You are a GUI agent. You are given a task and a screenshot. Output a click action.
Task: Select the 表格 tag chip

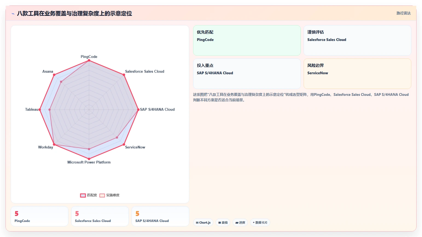[223, 223]
